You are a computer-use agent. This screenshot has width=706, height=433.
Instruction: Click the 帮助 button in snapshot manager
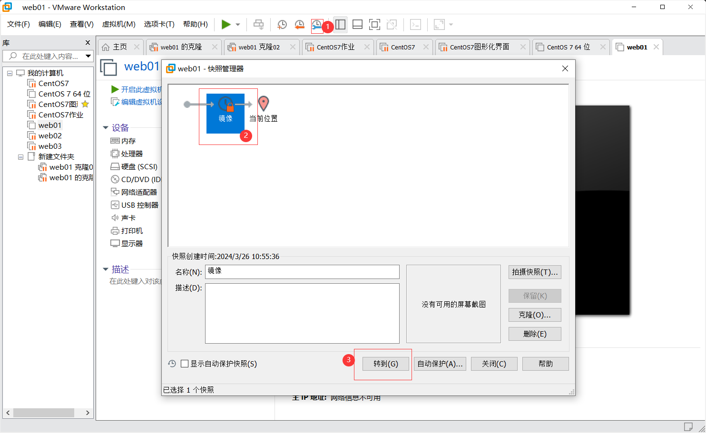[x=546, y=364]
